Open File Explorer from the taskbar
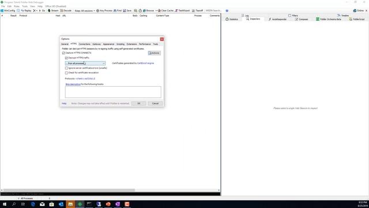The height and width of the screenshot is (208, 369). tap(70, 204)
